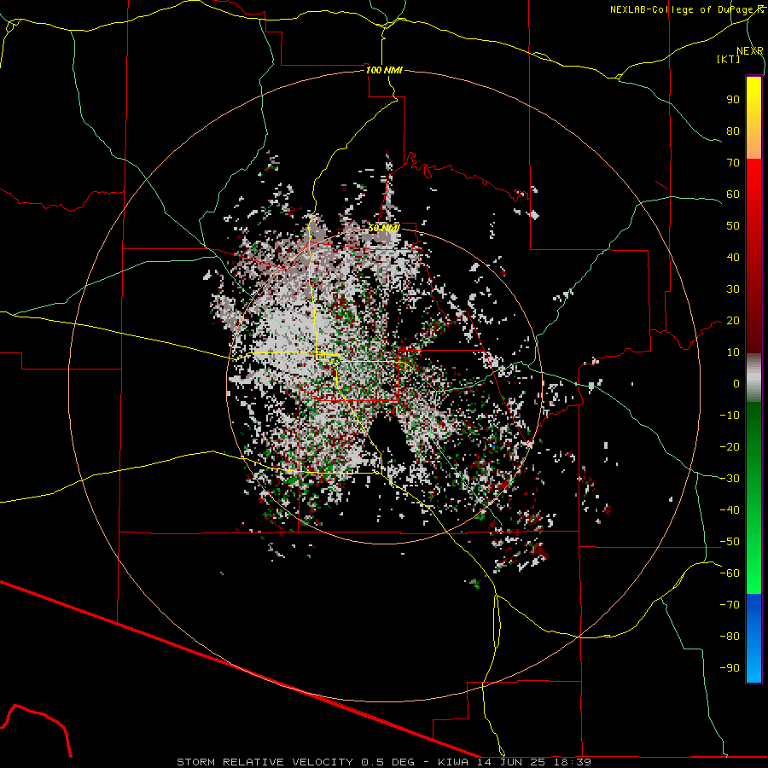Click the "50 NMI" range ring label
Screen dimensions: 768x768
pyautogui.click(x=384, y=228)
